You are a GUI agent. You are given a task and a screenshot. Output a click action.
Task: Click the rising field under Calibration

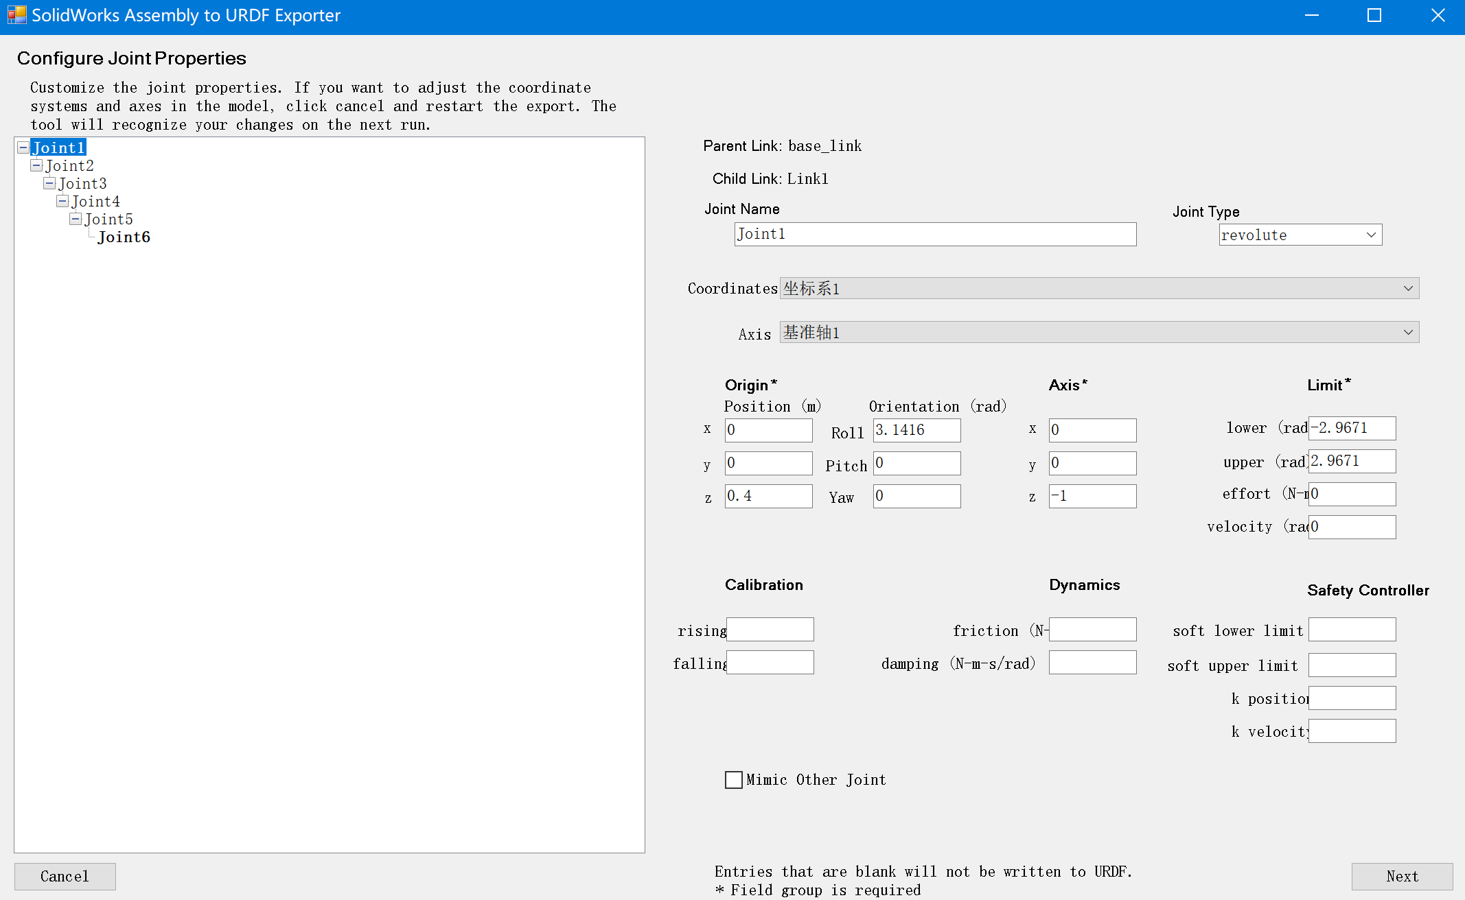tap(770, 629)
